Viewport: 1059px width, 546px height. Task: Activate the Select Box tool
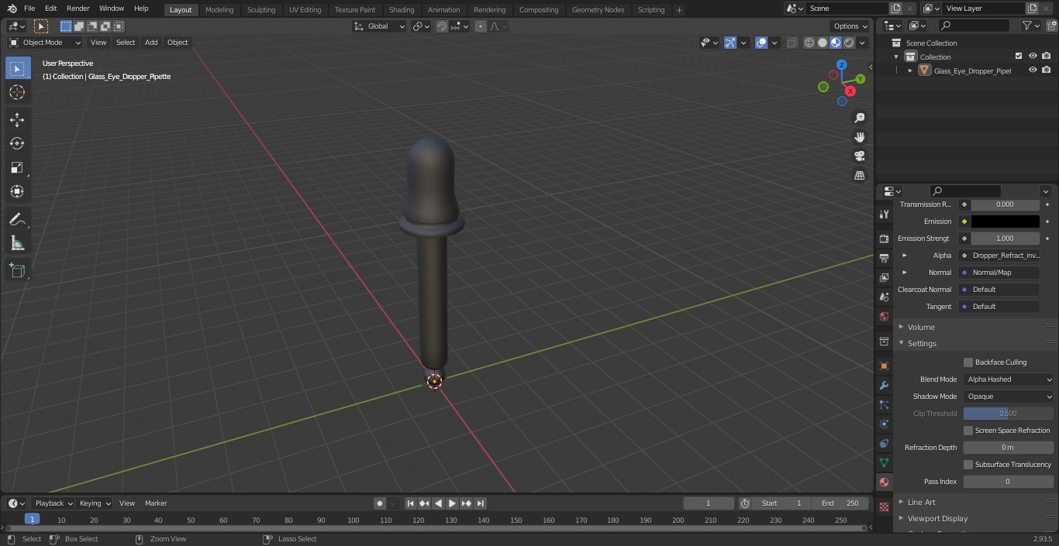click(17, 68)
